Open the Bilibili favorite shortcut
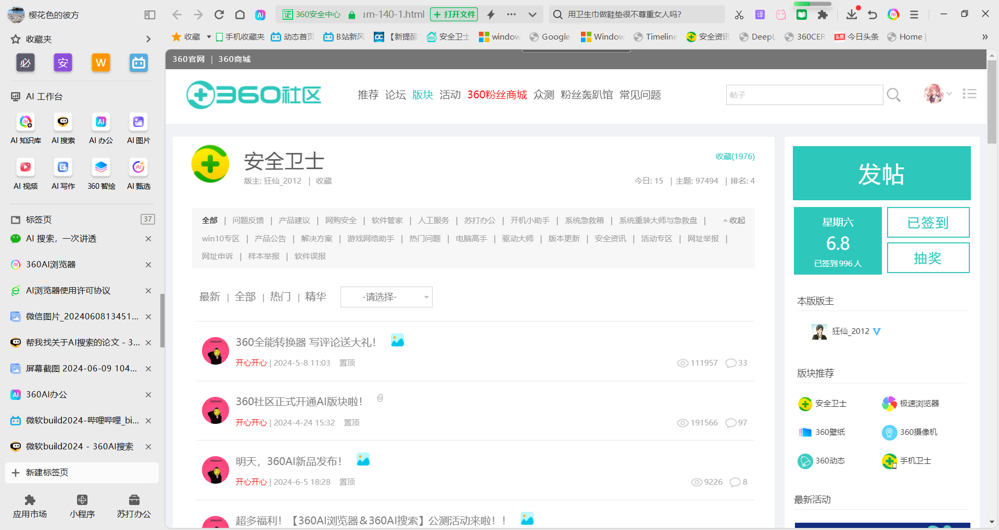The width and height of the screenshot is (999, 530). (x=138, y=63)
